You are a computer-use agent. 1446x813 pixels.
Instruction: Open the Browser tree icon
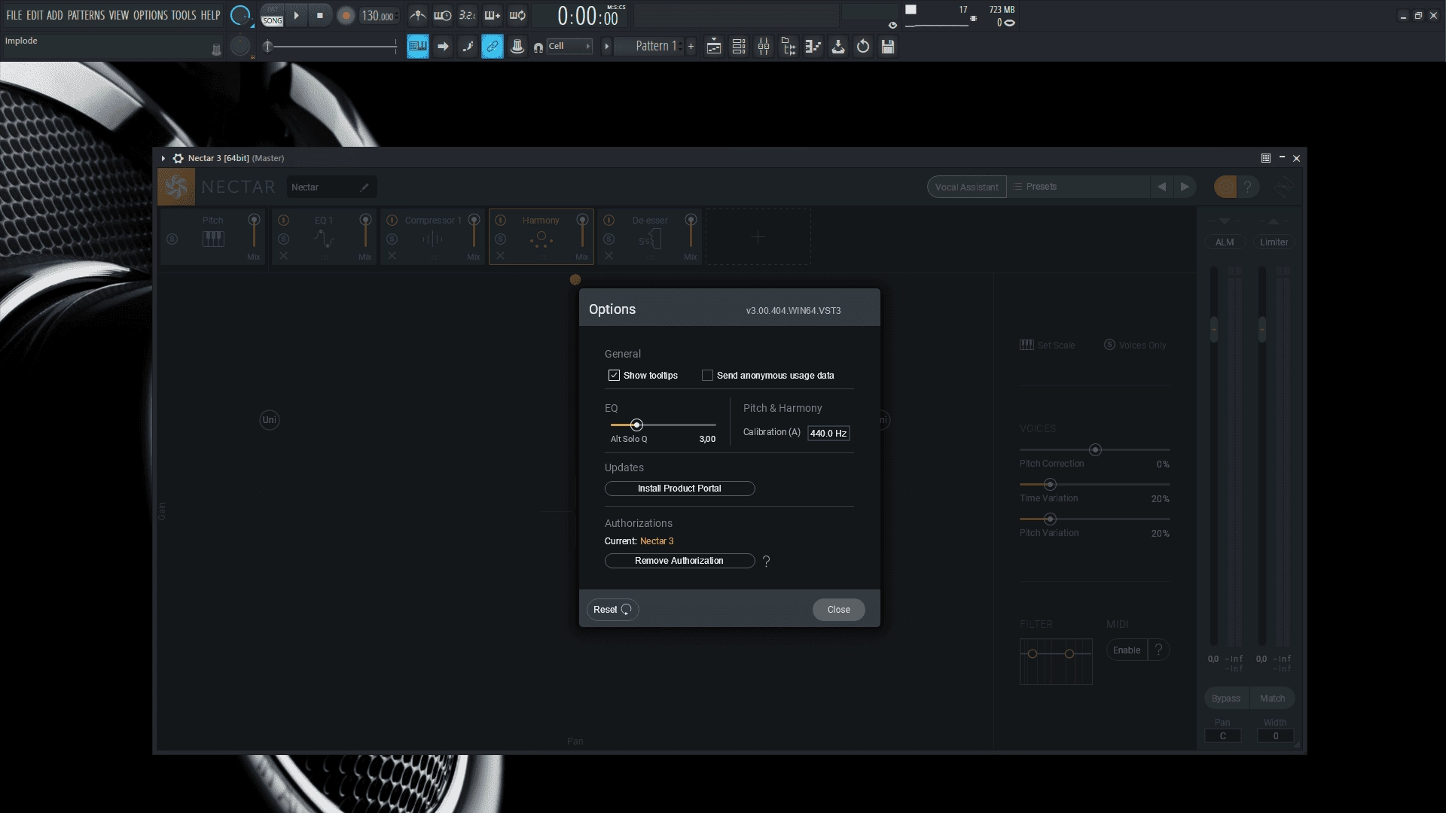click(x=789, y=47)
